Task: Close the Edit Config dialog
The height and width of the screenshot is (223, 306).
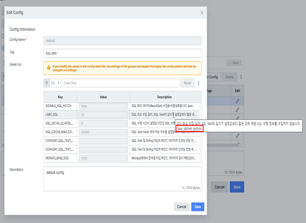Action: point(202,13)
